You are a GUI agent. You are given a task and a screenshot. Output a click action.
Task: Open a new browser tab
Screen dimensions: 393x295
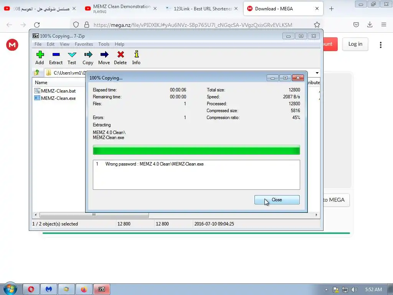pyautogui.click(x=331, y=9)
